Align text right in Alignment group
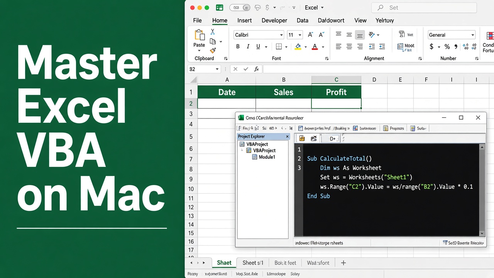 pos(360,47)
